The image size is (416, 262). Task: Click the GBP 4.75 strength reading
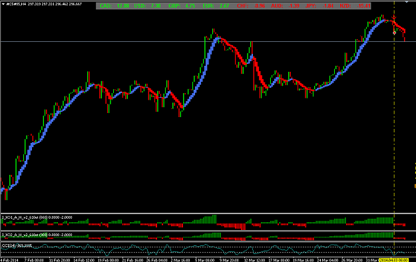182,6
